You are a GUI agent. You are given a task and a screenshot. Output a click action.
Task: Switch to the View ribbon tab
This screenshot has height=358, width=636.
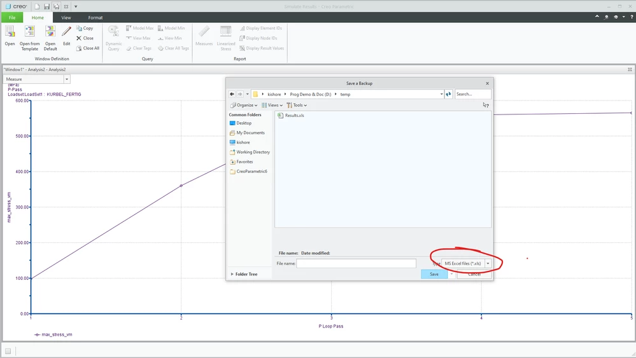point(66,17)
